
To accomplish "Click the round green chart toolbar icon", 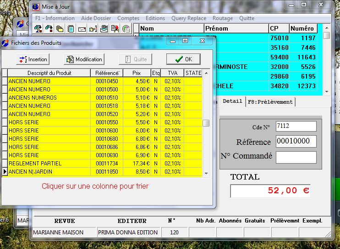I will tap(126, 29).
